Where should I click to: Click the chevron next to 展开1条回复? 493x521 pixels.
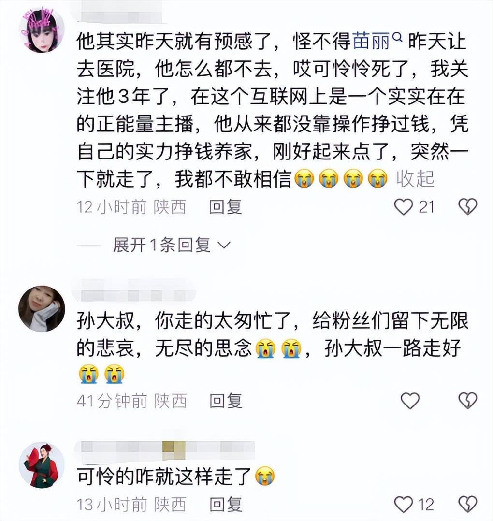coord(224,245)
